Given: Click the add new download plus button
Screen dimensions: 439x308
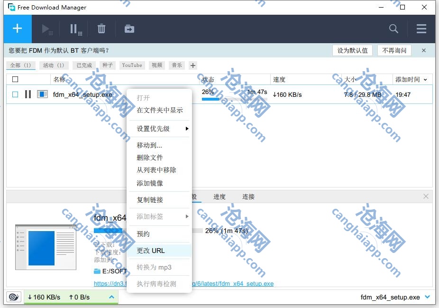Looking at the screenshot, I should [18, 29].
